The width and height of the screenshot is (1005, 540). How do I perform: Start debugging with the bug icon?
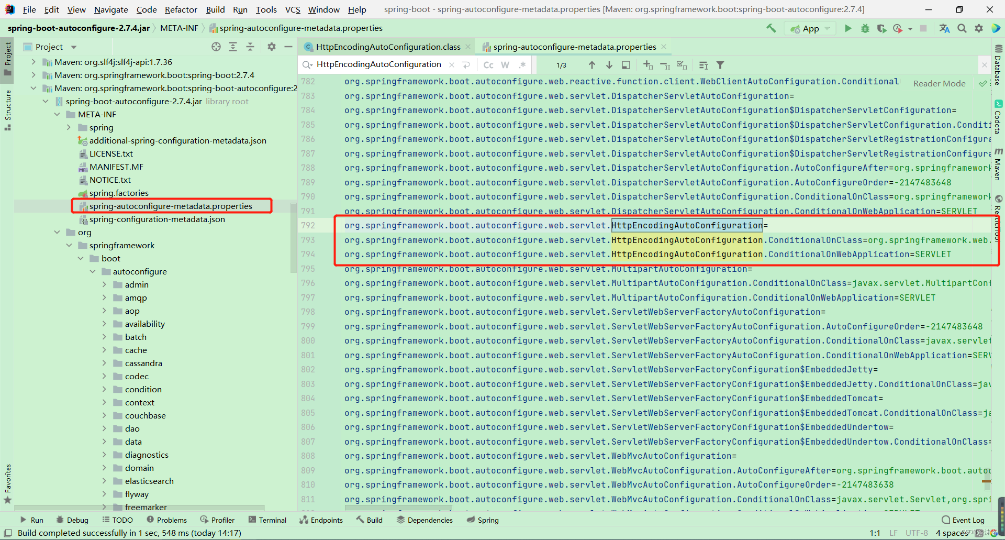click(x=864, y=28)
